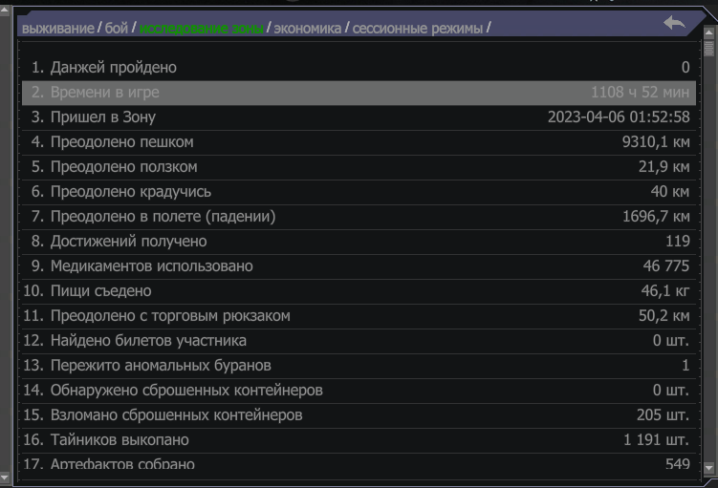The image size is (718, 488).
Task: Select the Пришел в Зону row
Action: [x=359, y=117]
